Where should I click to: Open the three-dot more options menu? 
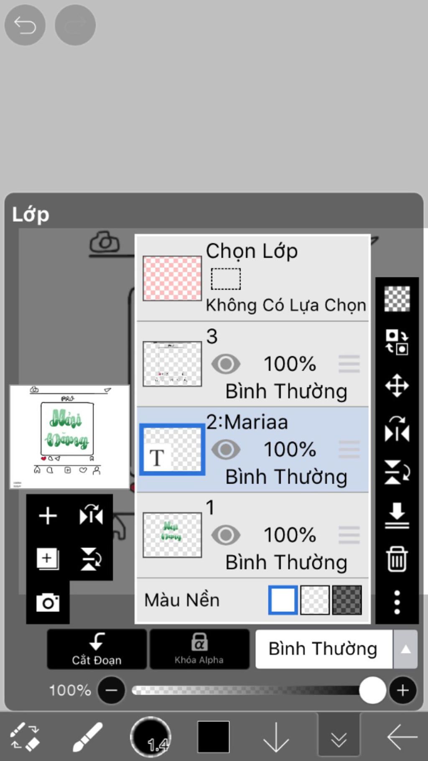pos(397,602)
